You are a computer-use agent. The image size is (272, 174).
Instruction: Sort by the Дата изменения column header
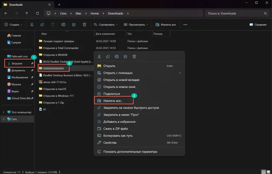[x=105, y=34]
